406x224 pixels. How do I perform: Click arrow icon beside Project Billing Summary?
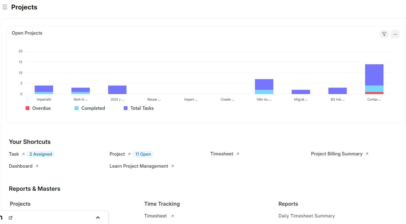367,154
